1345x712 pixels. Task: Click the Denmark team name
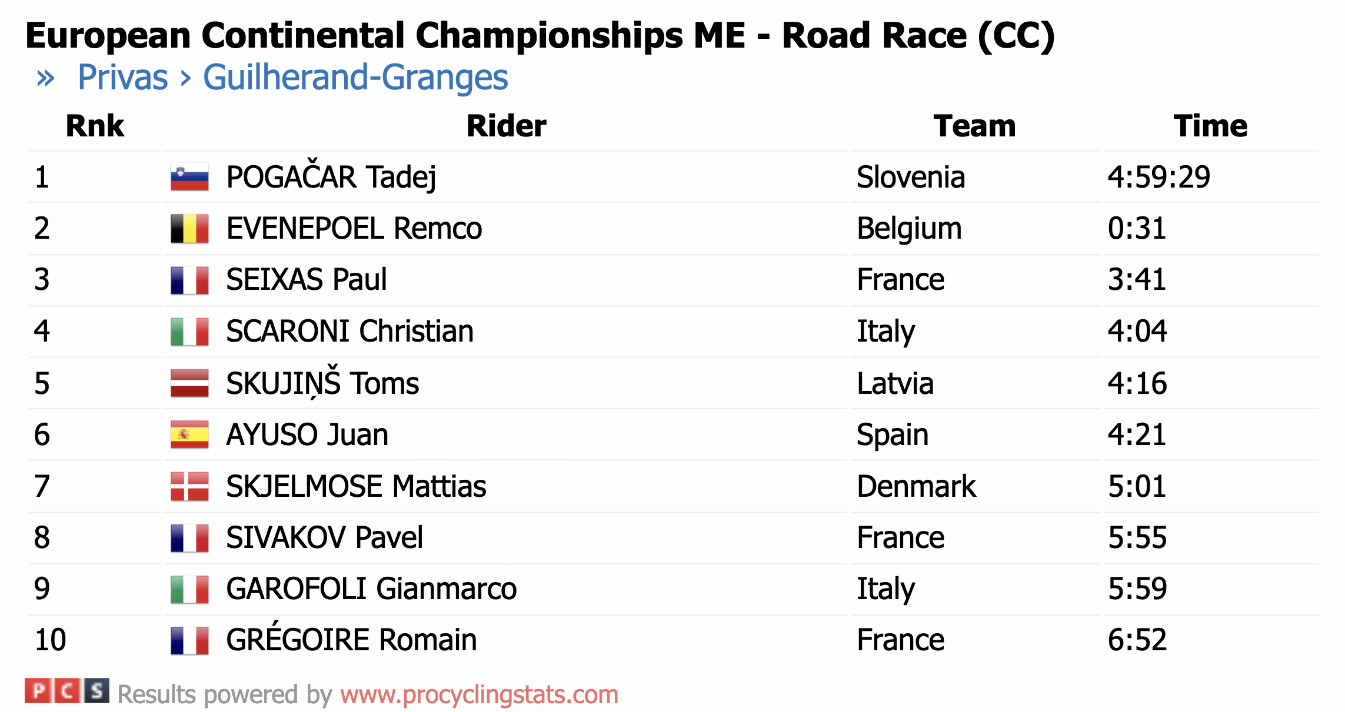[x=915, y=486]
